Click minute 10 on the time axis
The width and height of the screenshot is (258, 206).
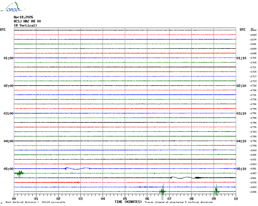point(236,199)
